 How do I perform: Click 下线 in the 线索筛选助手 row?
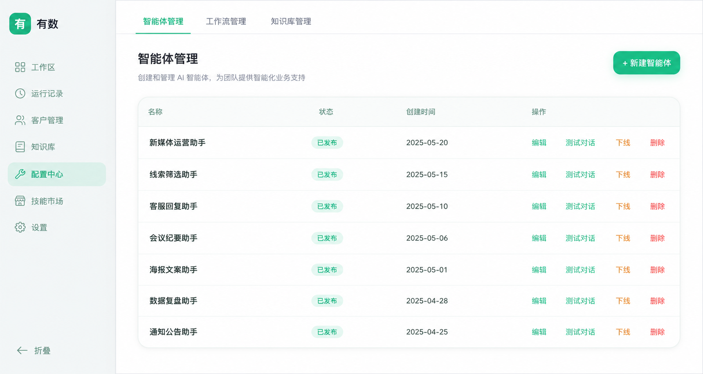tap(623, 175)
